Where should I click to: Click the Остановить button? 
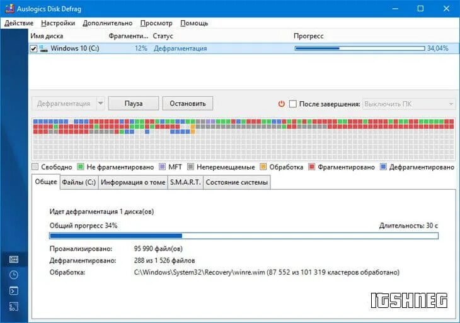pos(187,103)
